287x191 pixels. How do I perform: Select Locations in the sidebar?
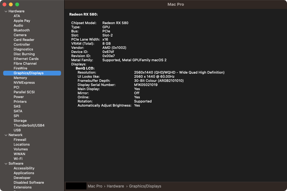(x=22, y=144)
